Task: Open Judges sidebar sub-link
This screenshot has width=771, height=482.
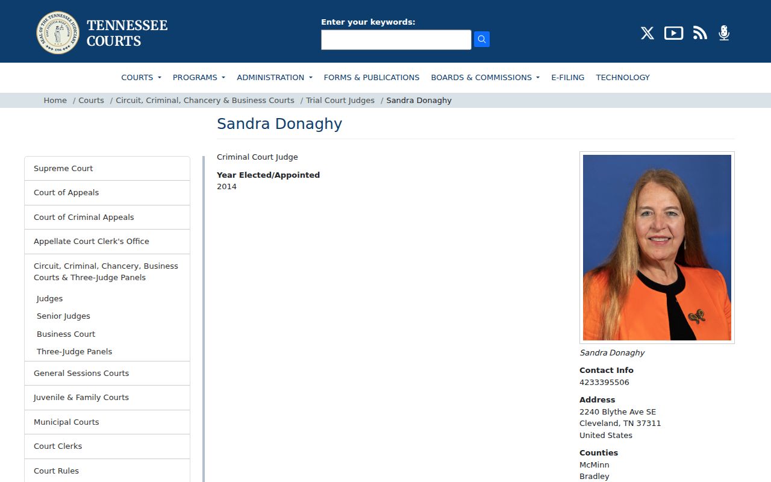Action: (49, 299)
